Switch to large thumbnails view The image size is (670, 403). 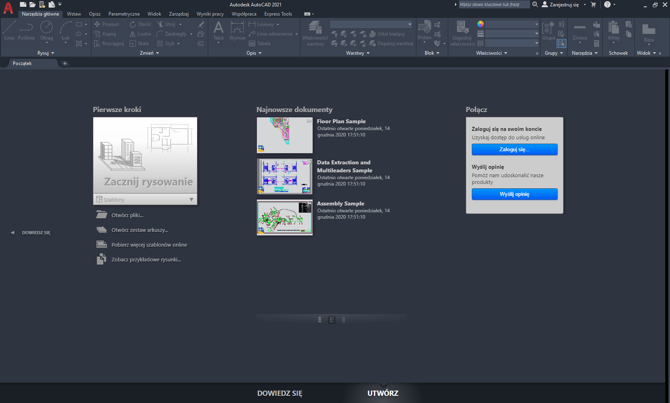pyautogui.click(x=320, y=320)
